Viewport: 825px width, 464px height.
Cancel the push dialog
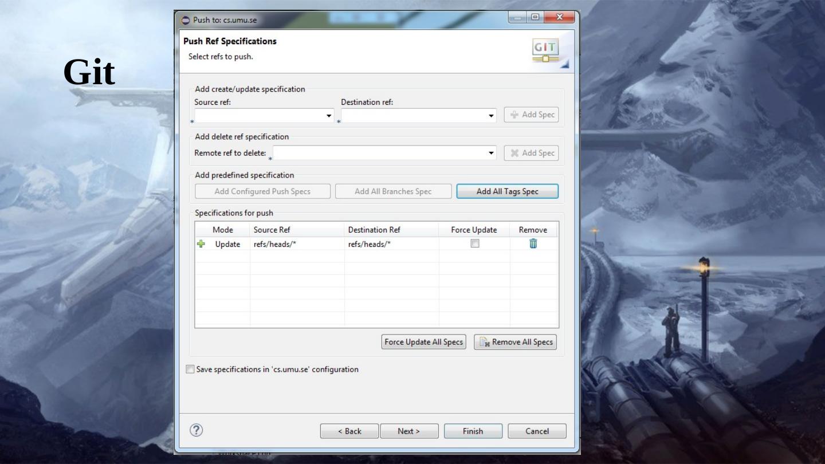coord(537,431)
